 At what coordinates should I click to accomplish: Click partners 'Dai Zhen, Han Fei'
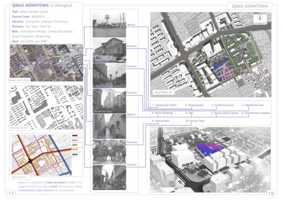tap(38, 26)
